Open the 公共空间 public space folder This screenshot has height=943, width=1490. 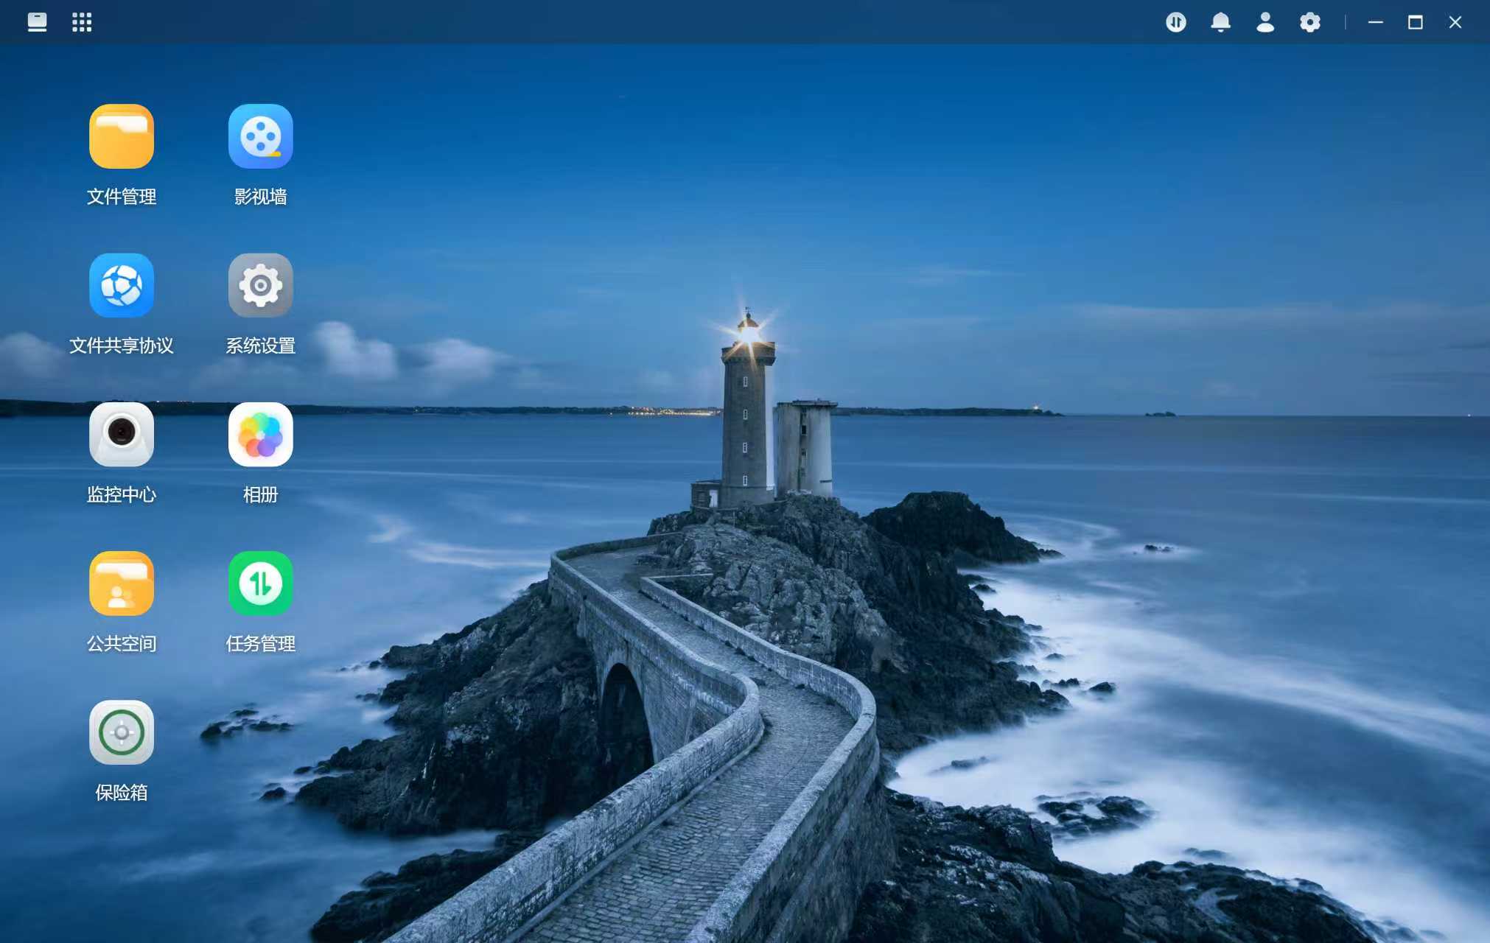coord(122,583)
